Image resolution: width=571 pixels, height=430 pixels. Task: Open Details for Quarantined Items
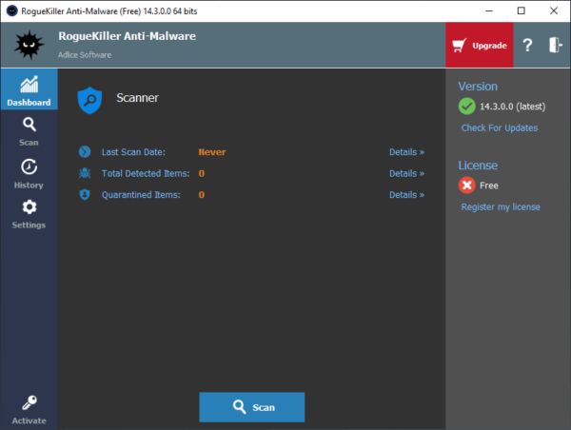pos(406,195)
